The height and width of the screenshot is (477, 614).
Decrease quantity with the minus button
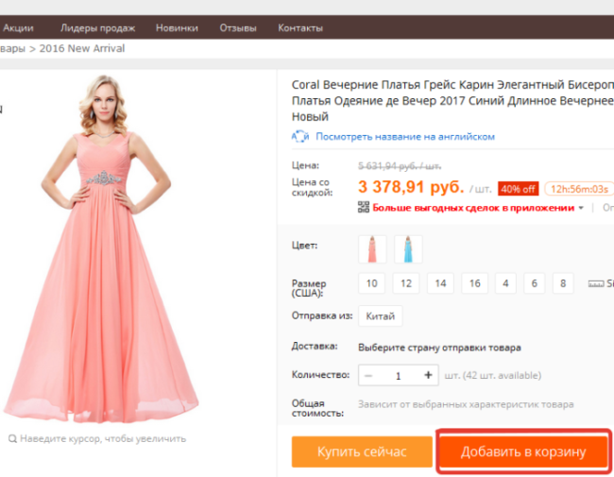pos(368,376)
